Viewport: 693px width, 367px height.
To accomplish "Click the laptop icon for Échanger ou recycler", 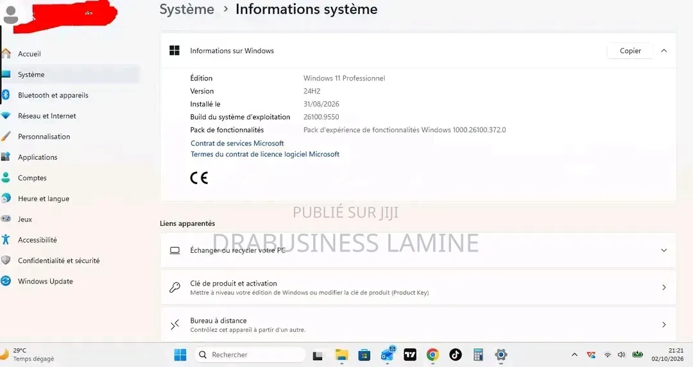I will [175, 250].
